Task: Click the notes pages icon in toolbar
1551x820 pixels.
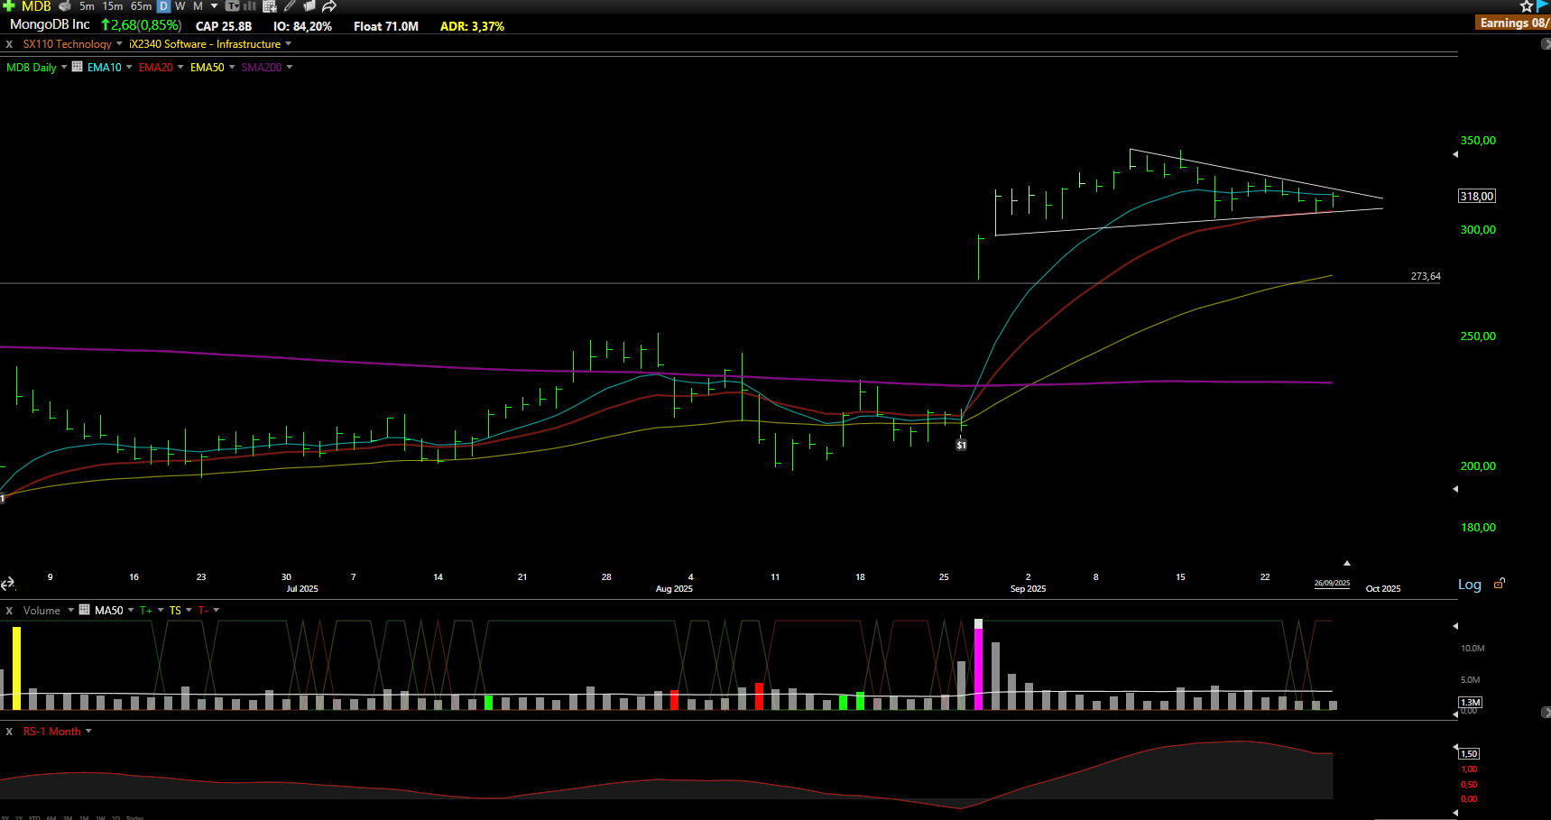Action: 309,6
